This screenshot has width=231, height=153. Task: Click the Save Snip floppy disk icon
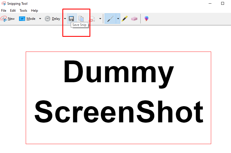click(72, 18)
